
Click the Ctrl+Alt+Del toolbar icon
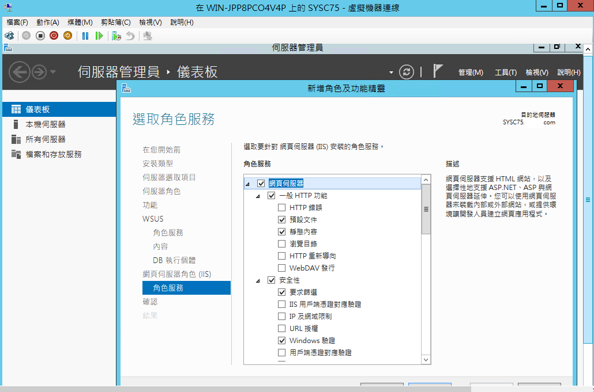[9, 36]
